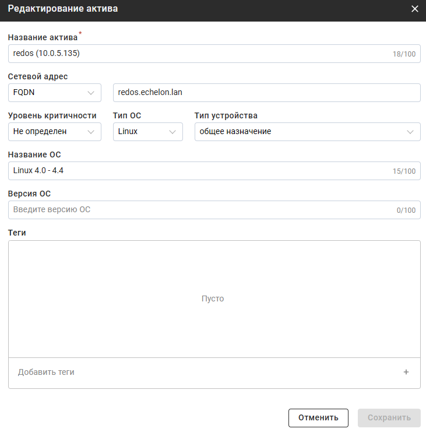Click the 'Редактирование актива' dialog title
Viewport: 426px width, 432px height.
point(62,9)
